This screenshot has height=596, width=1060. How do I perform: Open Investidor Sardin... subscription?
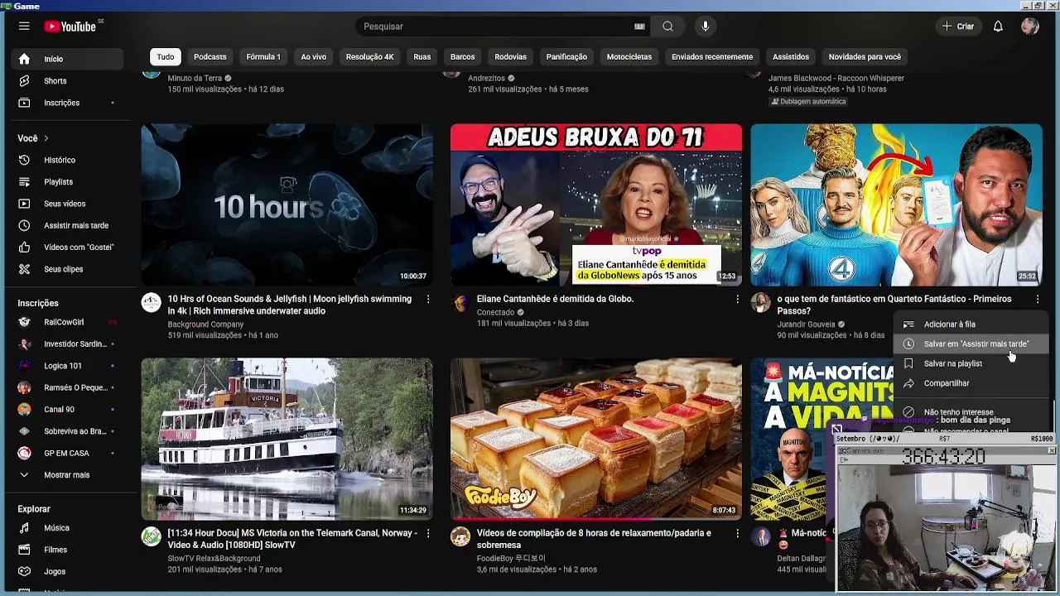[x=68, y=344]
